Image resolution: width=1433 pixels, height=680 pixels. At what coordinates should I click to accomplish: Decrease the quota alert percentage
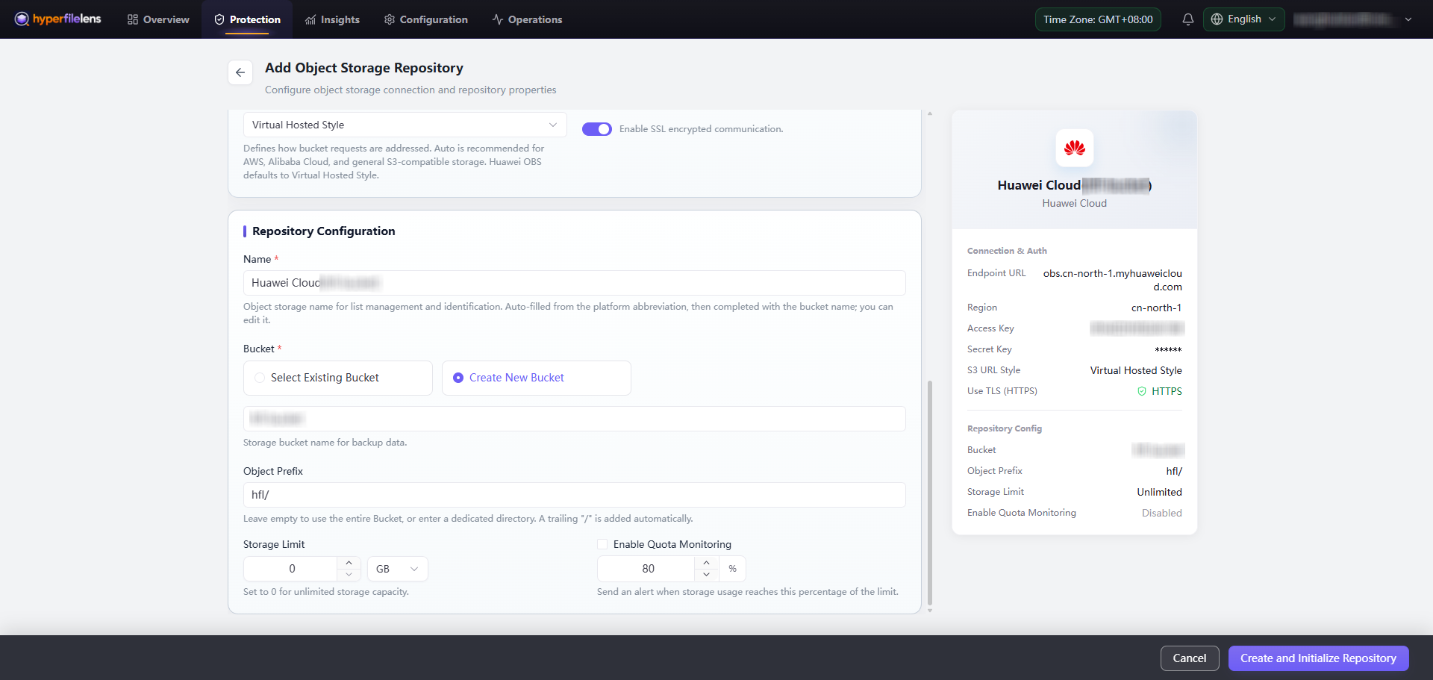click(x=706, y=575)
